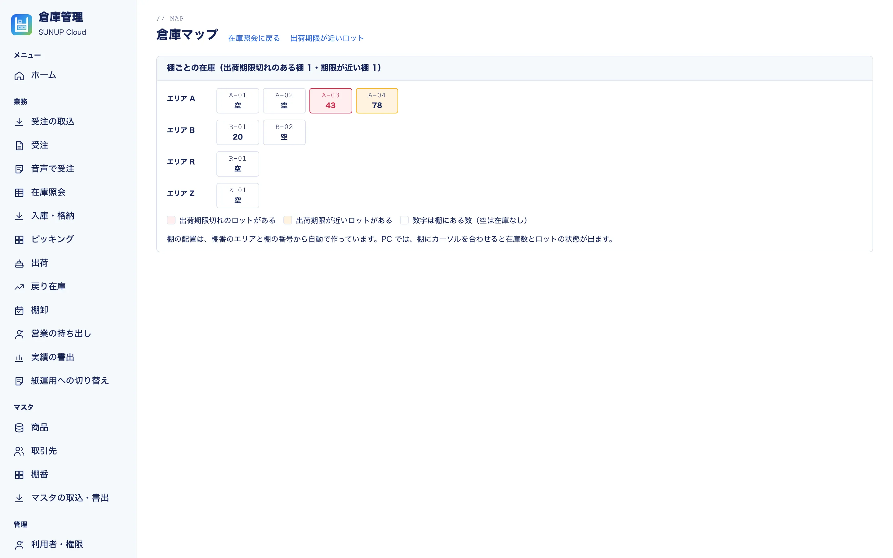Click the マスタの取込・書出 download icon
Viewport: 893px width, 558px height.
[19, 498]
